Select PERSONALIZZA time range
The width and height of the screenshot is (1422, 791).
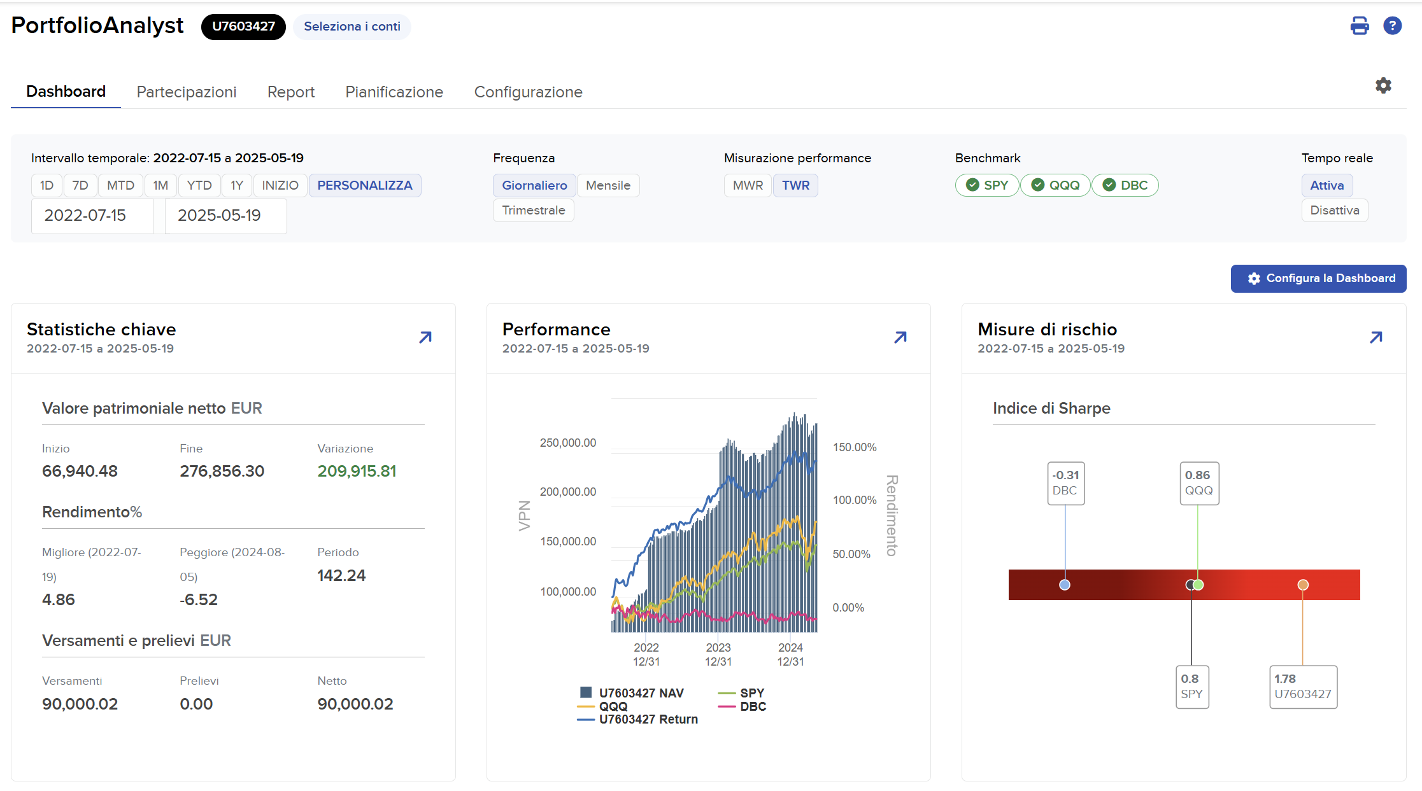pos(365,185)
